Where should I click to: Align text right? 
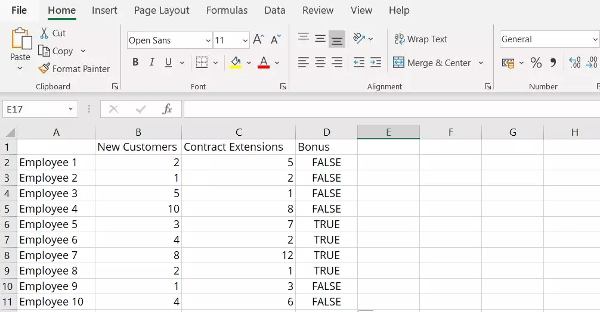(x=337, y=63)
